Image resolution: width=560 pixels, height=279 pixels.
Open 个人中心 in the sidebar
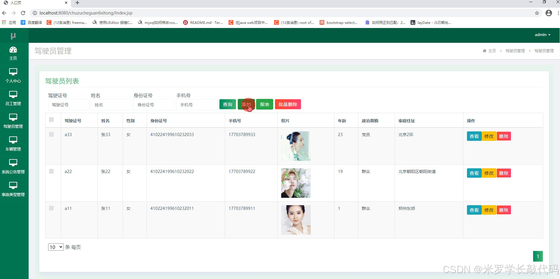(x=13, y=76)
